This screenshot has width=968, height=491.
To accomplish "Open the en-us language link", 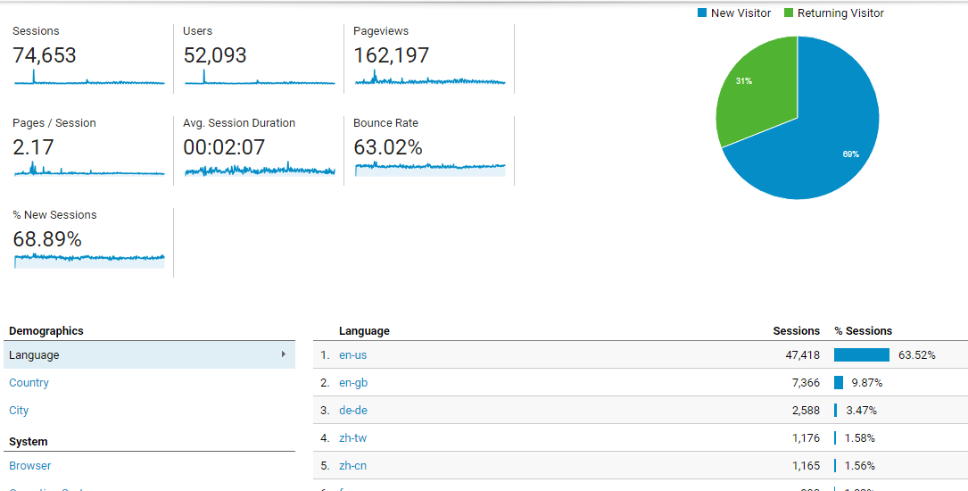I will 353,355.
